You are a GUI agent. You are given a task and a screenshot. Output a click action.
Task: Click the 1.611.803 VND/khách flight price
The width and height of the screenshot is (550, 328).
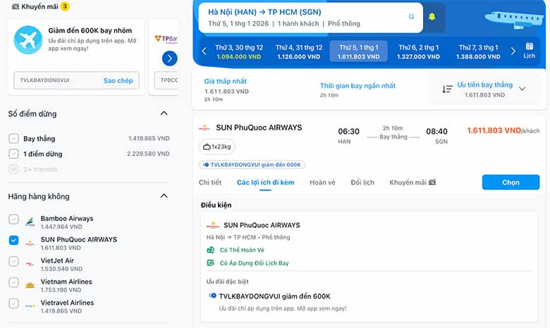503,131
